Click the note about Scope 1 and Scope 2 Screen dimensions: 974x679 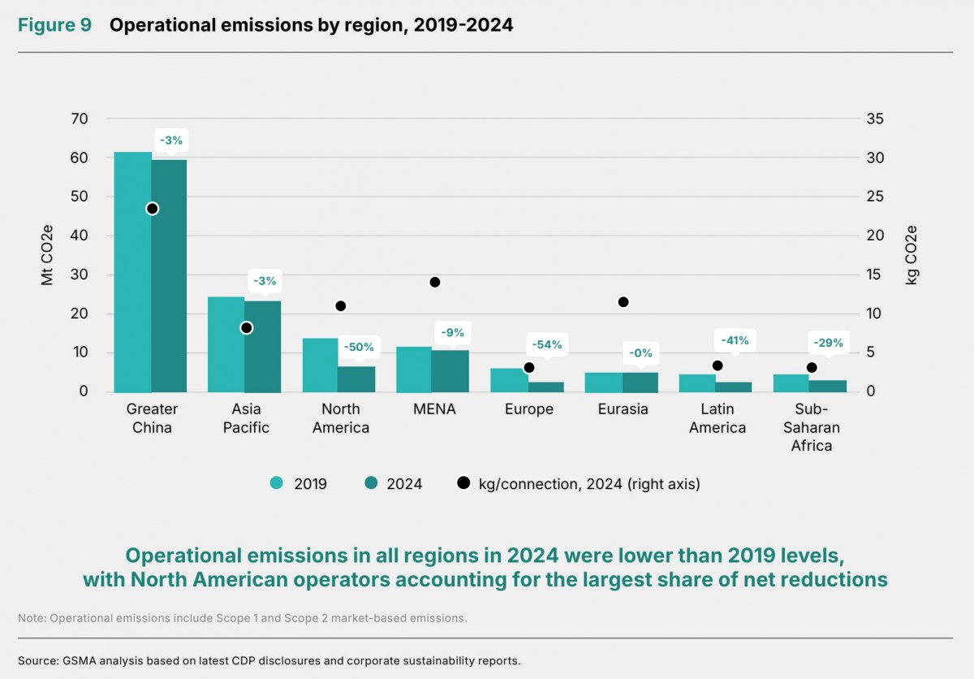[x=243, y=618]
